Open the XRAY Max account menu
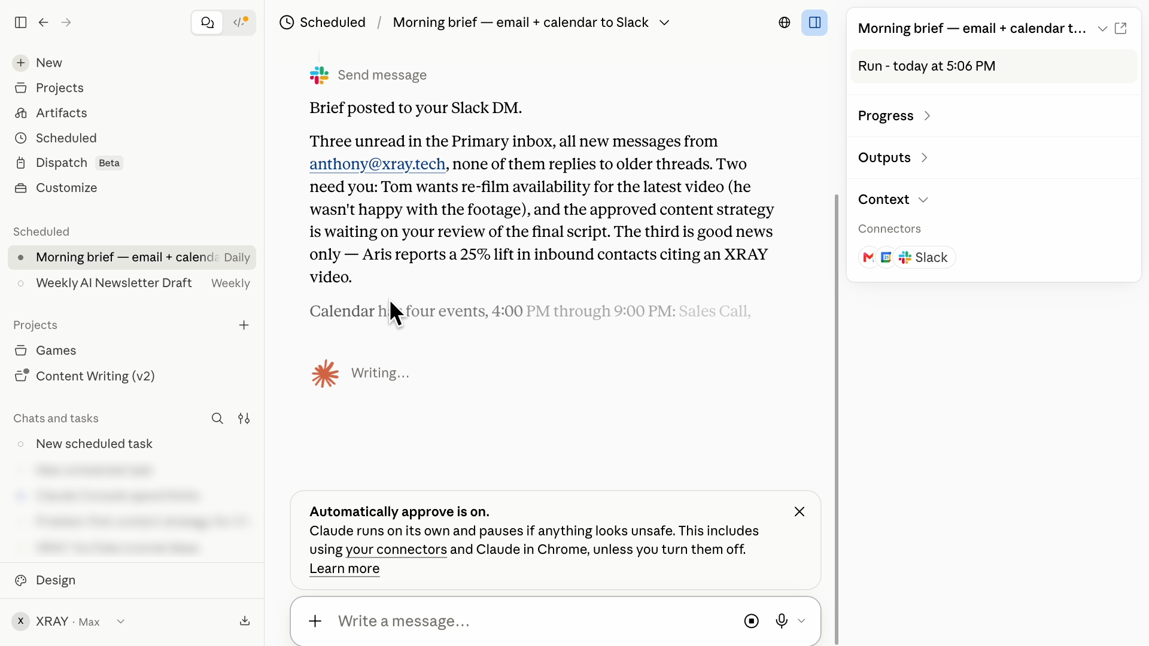 point(69,621)
